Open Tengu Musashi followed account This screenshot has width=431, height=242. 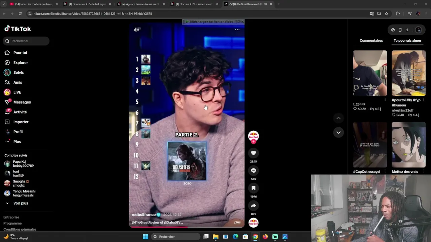(24, 193)
